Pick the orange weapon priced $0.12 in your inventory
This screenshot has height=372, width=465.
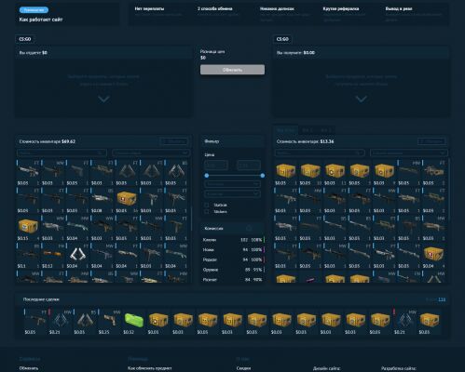coord(52,256)
